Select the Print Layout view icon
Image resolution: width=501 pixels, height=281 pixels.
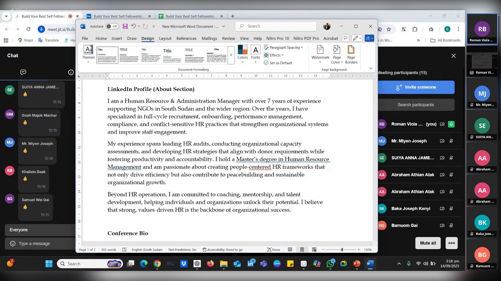pos(302,250)
